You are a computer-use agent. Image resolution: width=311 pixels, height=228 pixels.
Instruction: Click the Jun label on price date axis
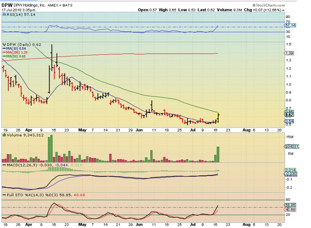click(139, 130)
